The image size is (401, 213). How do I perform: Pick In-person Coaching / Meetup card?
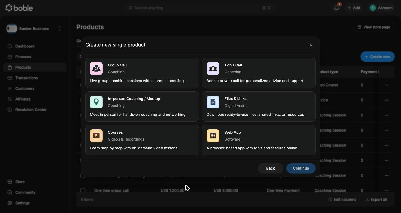[x=142, y=106]
